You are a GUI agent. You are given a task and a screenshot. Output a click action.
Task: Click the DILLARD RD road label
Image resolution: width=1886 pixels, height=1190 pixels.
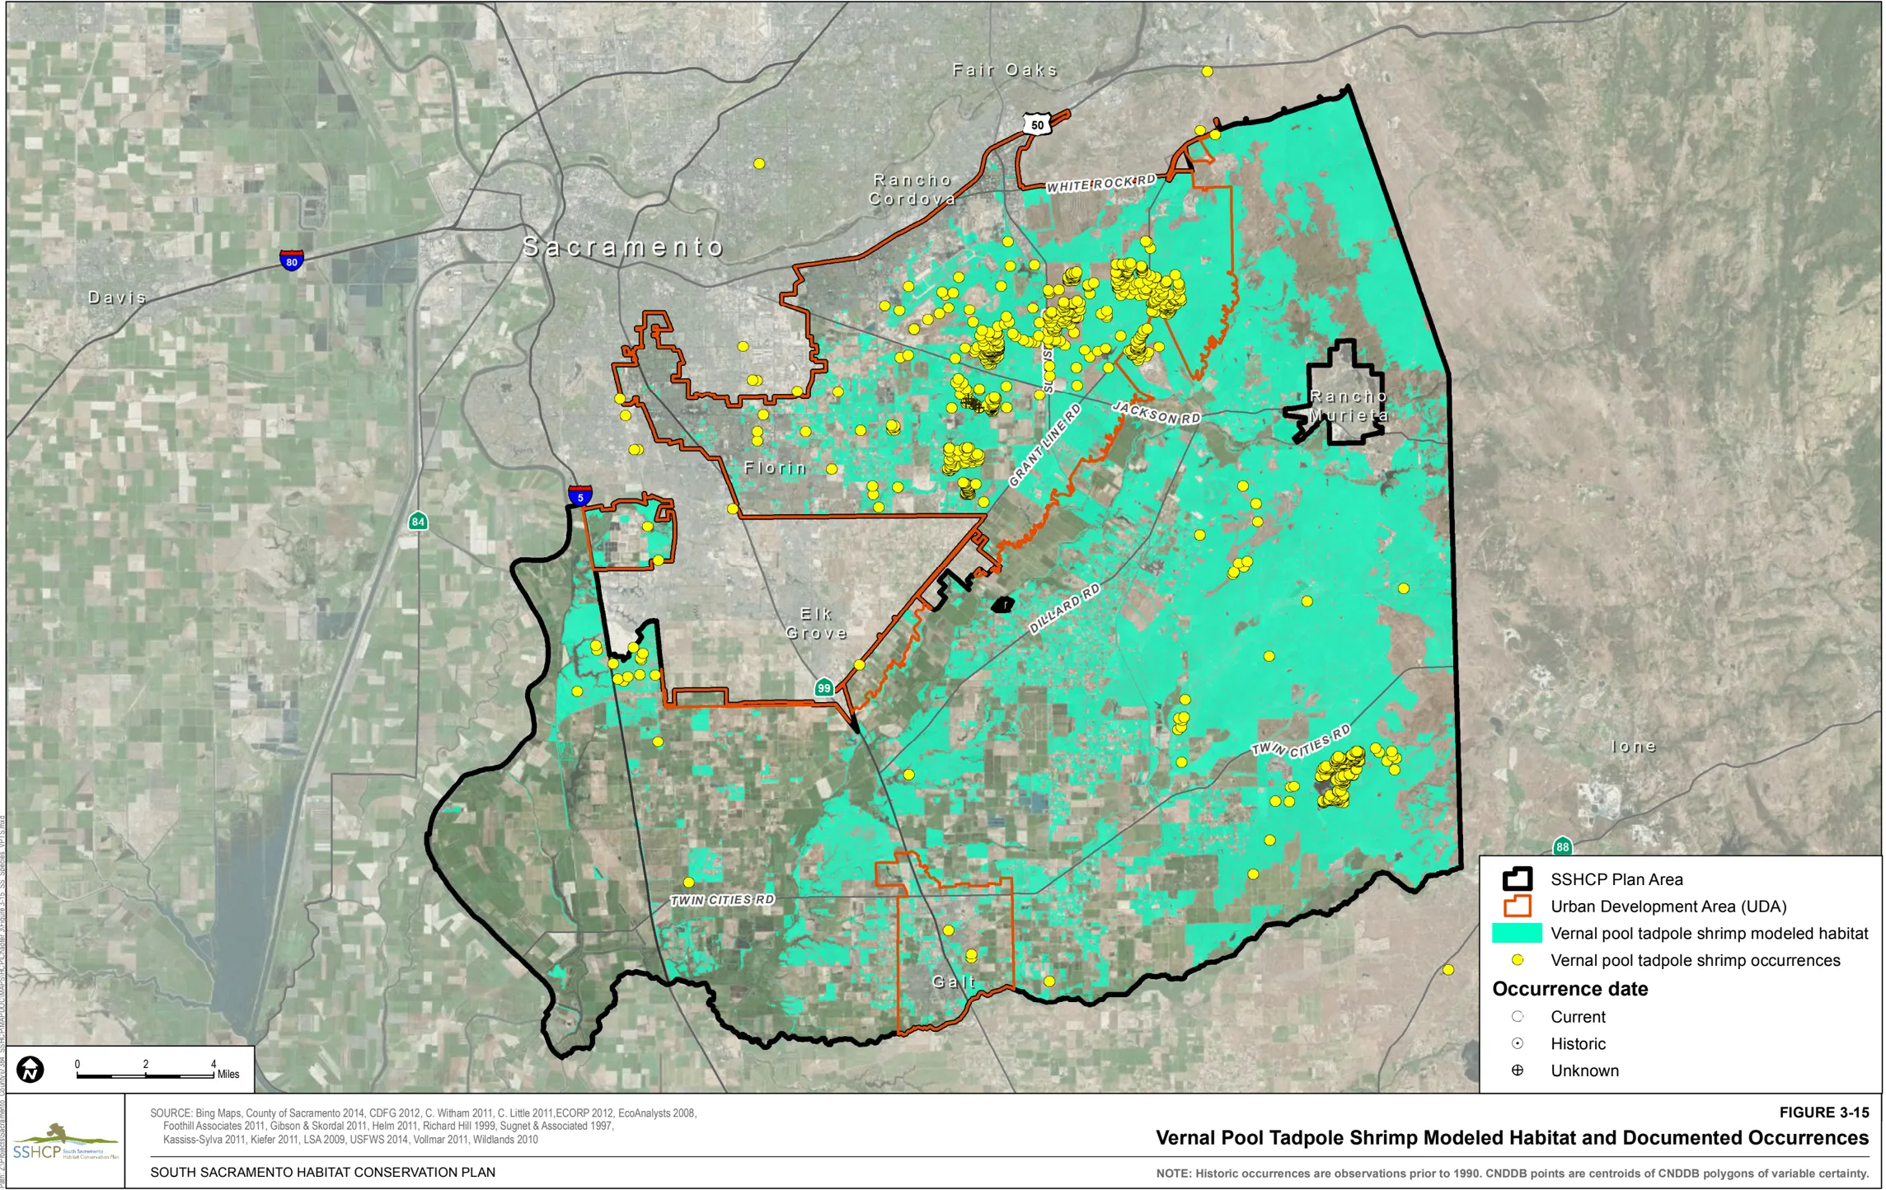(x=1064, y=609)
